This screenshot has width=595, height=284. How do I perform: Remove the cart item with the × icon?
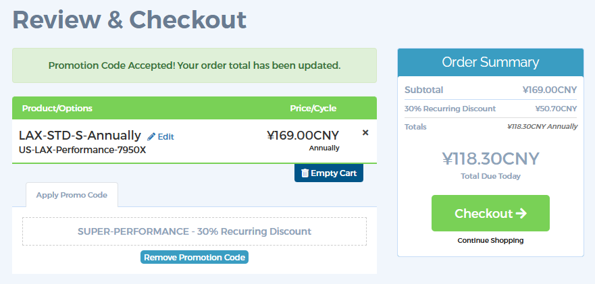coord(365,133)
